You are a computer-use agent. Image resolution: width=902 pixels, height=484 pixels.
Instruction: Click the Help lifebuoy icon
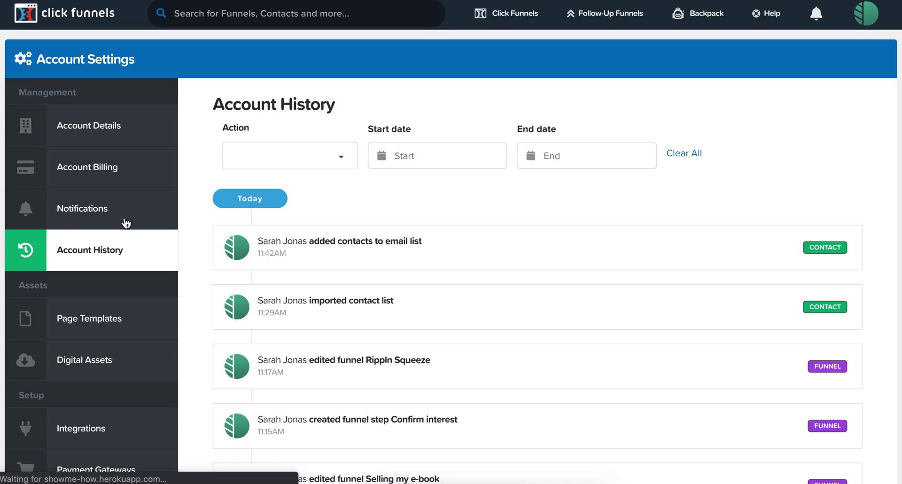click(756, 14)
